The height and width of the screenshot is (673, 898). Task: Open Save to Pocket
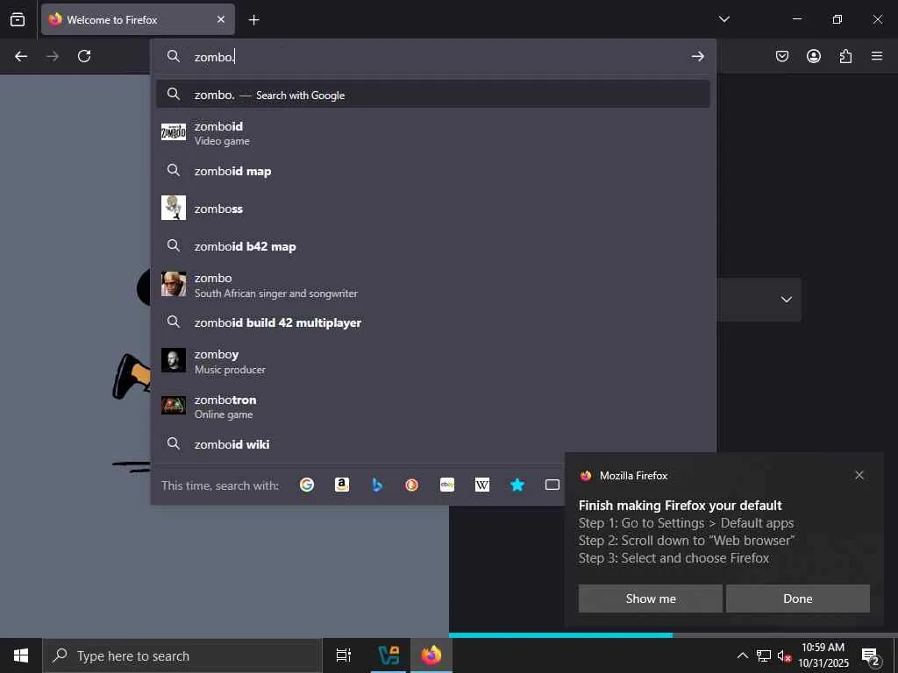tap(781, 56)
